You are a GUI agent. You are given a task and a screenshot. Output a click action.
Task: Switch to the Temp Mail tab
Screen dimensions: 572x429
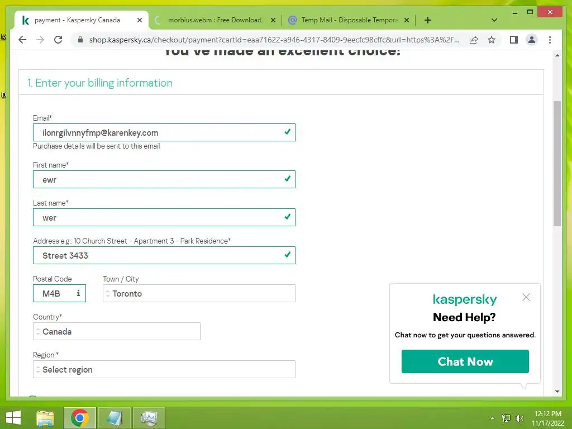point(349,20)
